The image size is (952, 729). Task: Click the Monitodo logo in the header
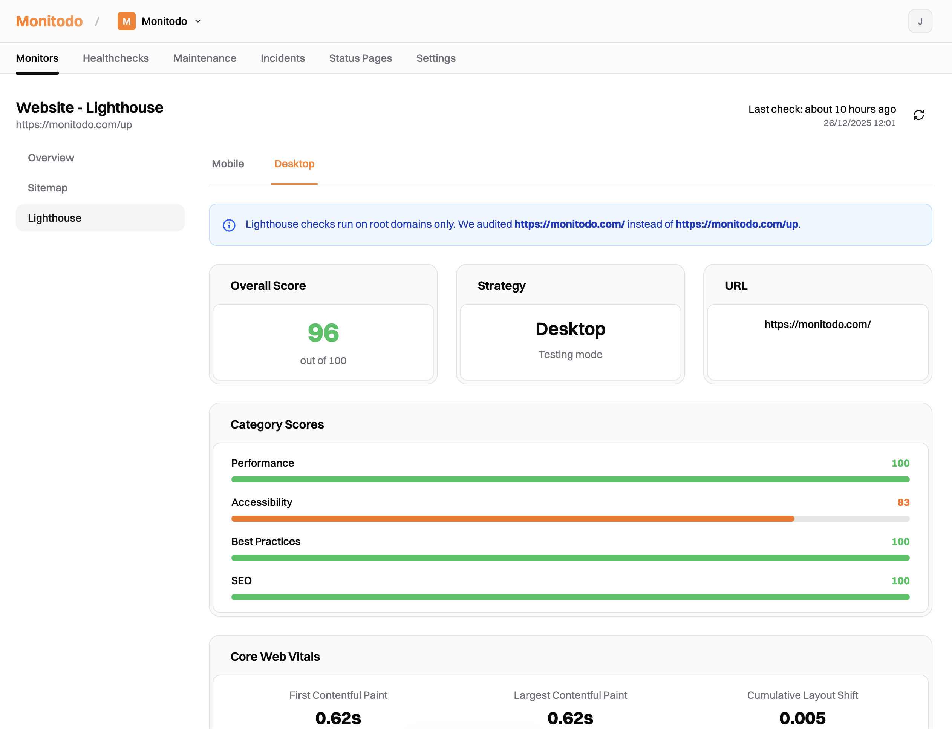[x=49, y=21]
